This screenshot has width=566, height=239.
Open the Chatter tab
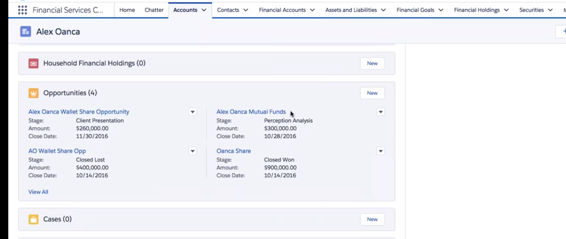click(x=154, y=10)
